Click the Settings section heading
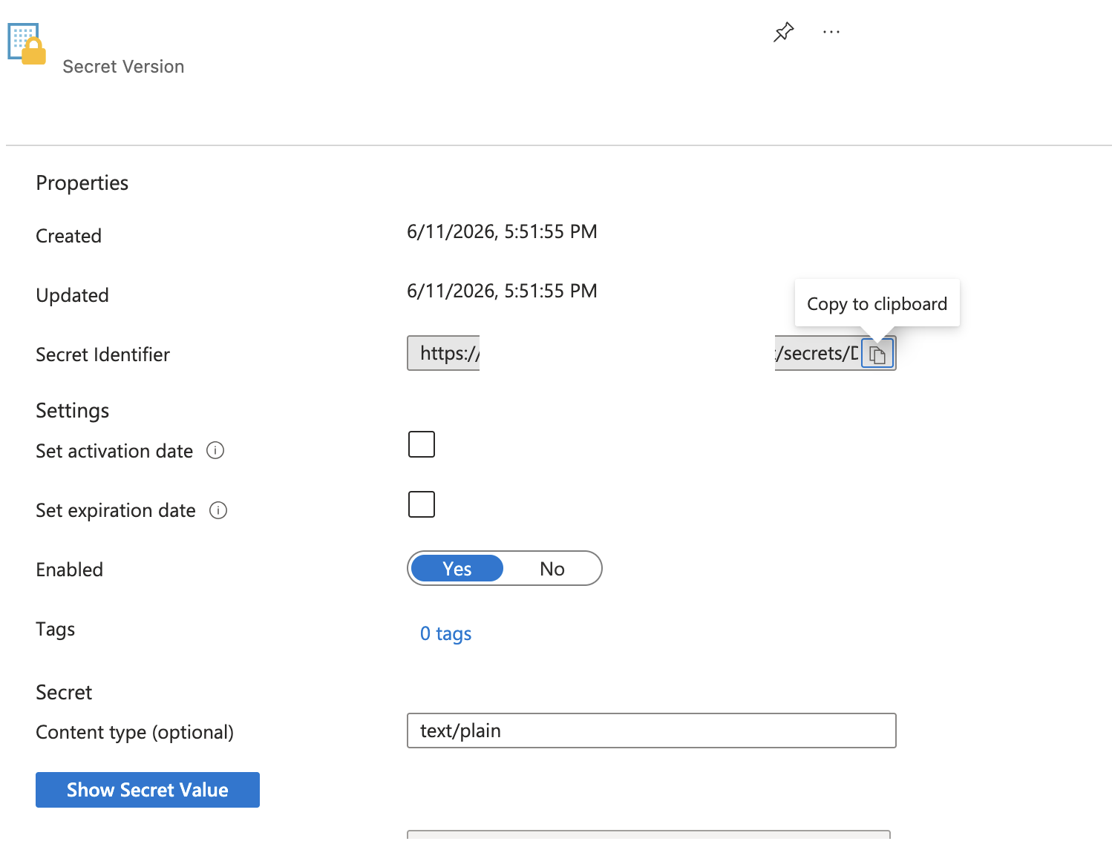Image resolution: width=1112 pixels, height=844 pixels. (73, 410)
